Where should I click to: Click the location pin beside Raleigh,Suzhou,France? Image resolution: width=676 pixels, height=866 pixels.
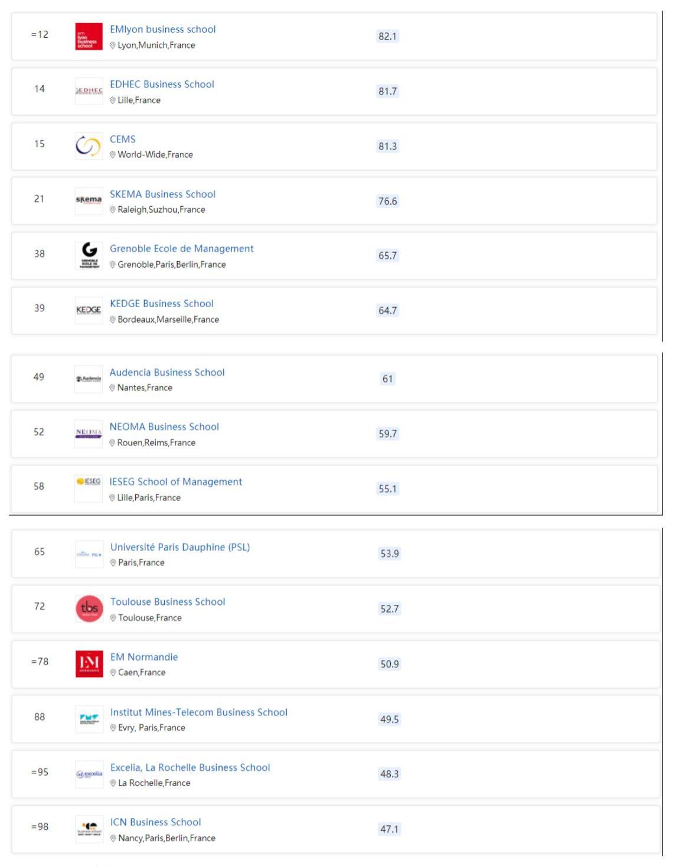coord(113,210)
